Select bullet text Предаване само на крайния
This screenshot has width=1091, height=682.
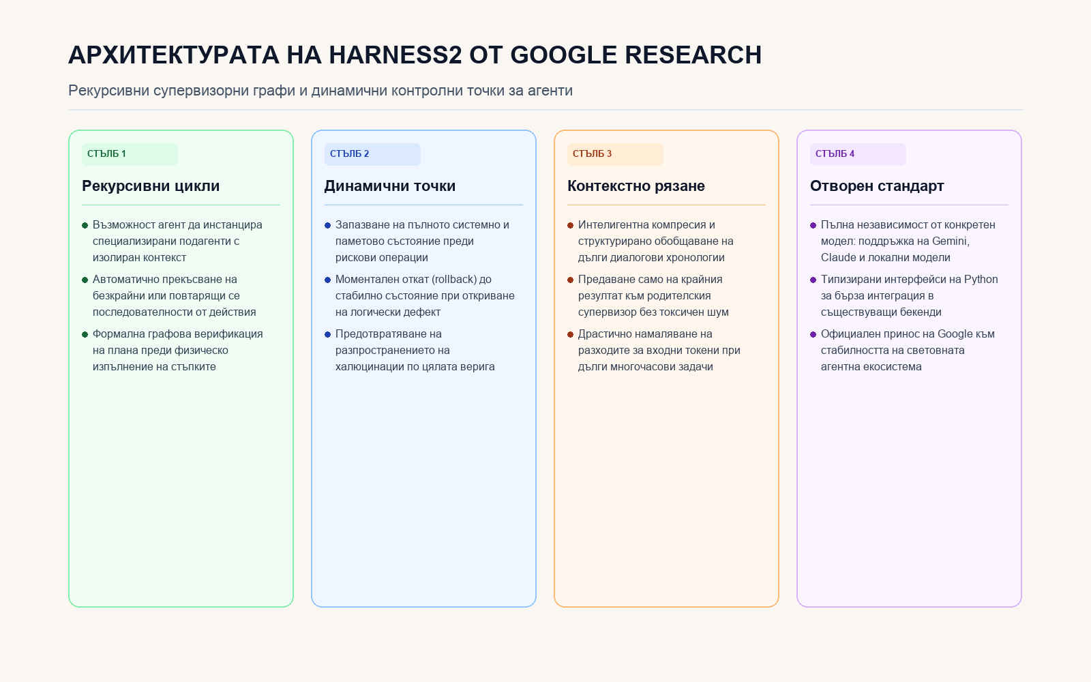click(x=653, y=296)
